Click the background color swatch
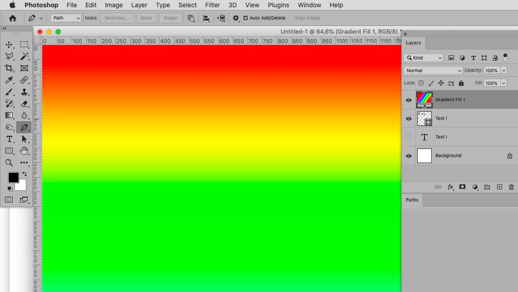This screenshot has width=518, height=292. 22,186
